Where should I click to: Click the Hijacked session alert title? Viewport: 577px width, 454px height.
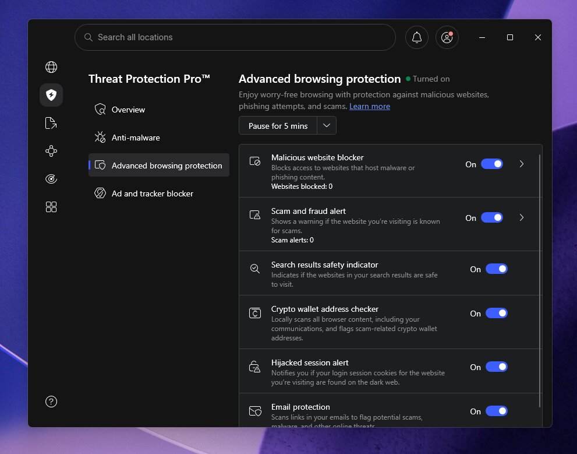[x=310, y=363]
